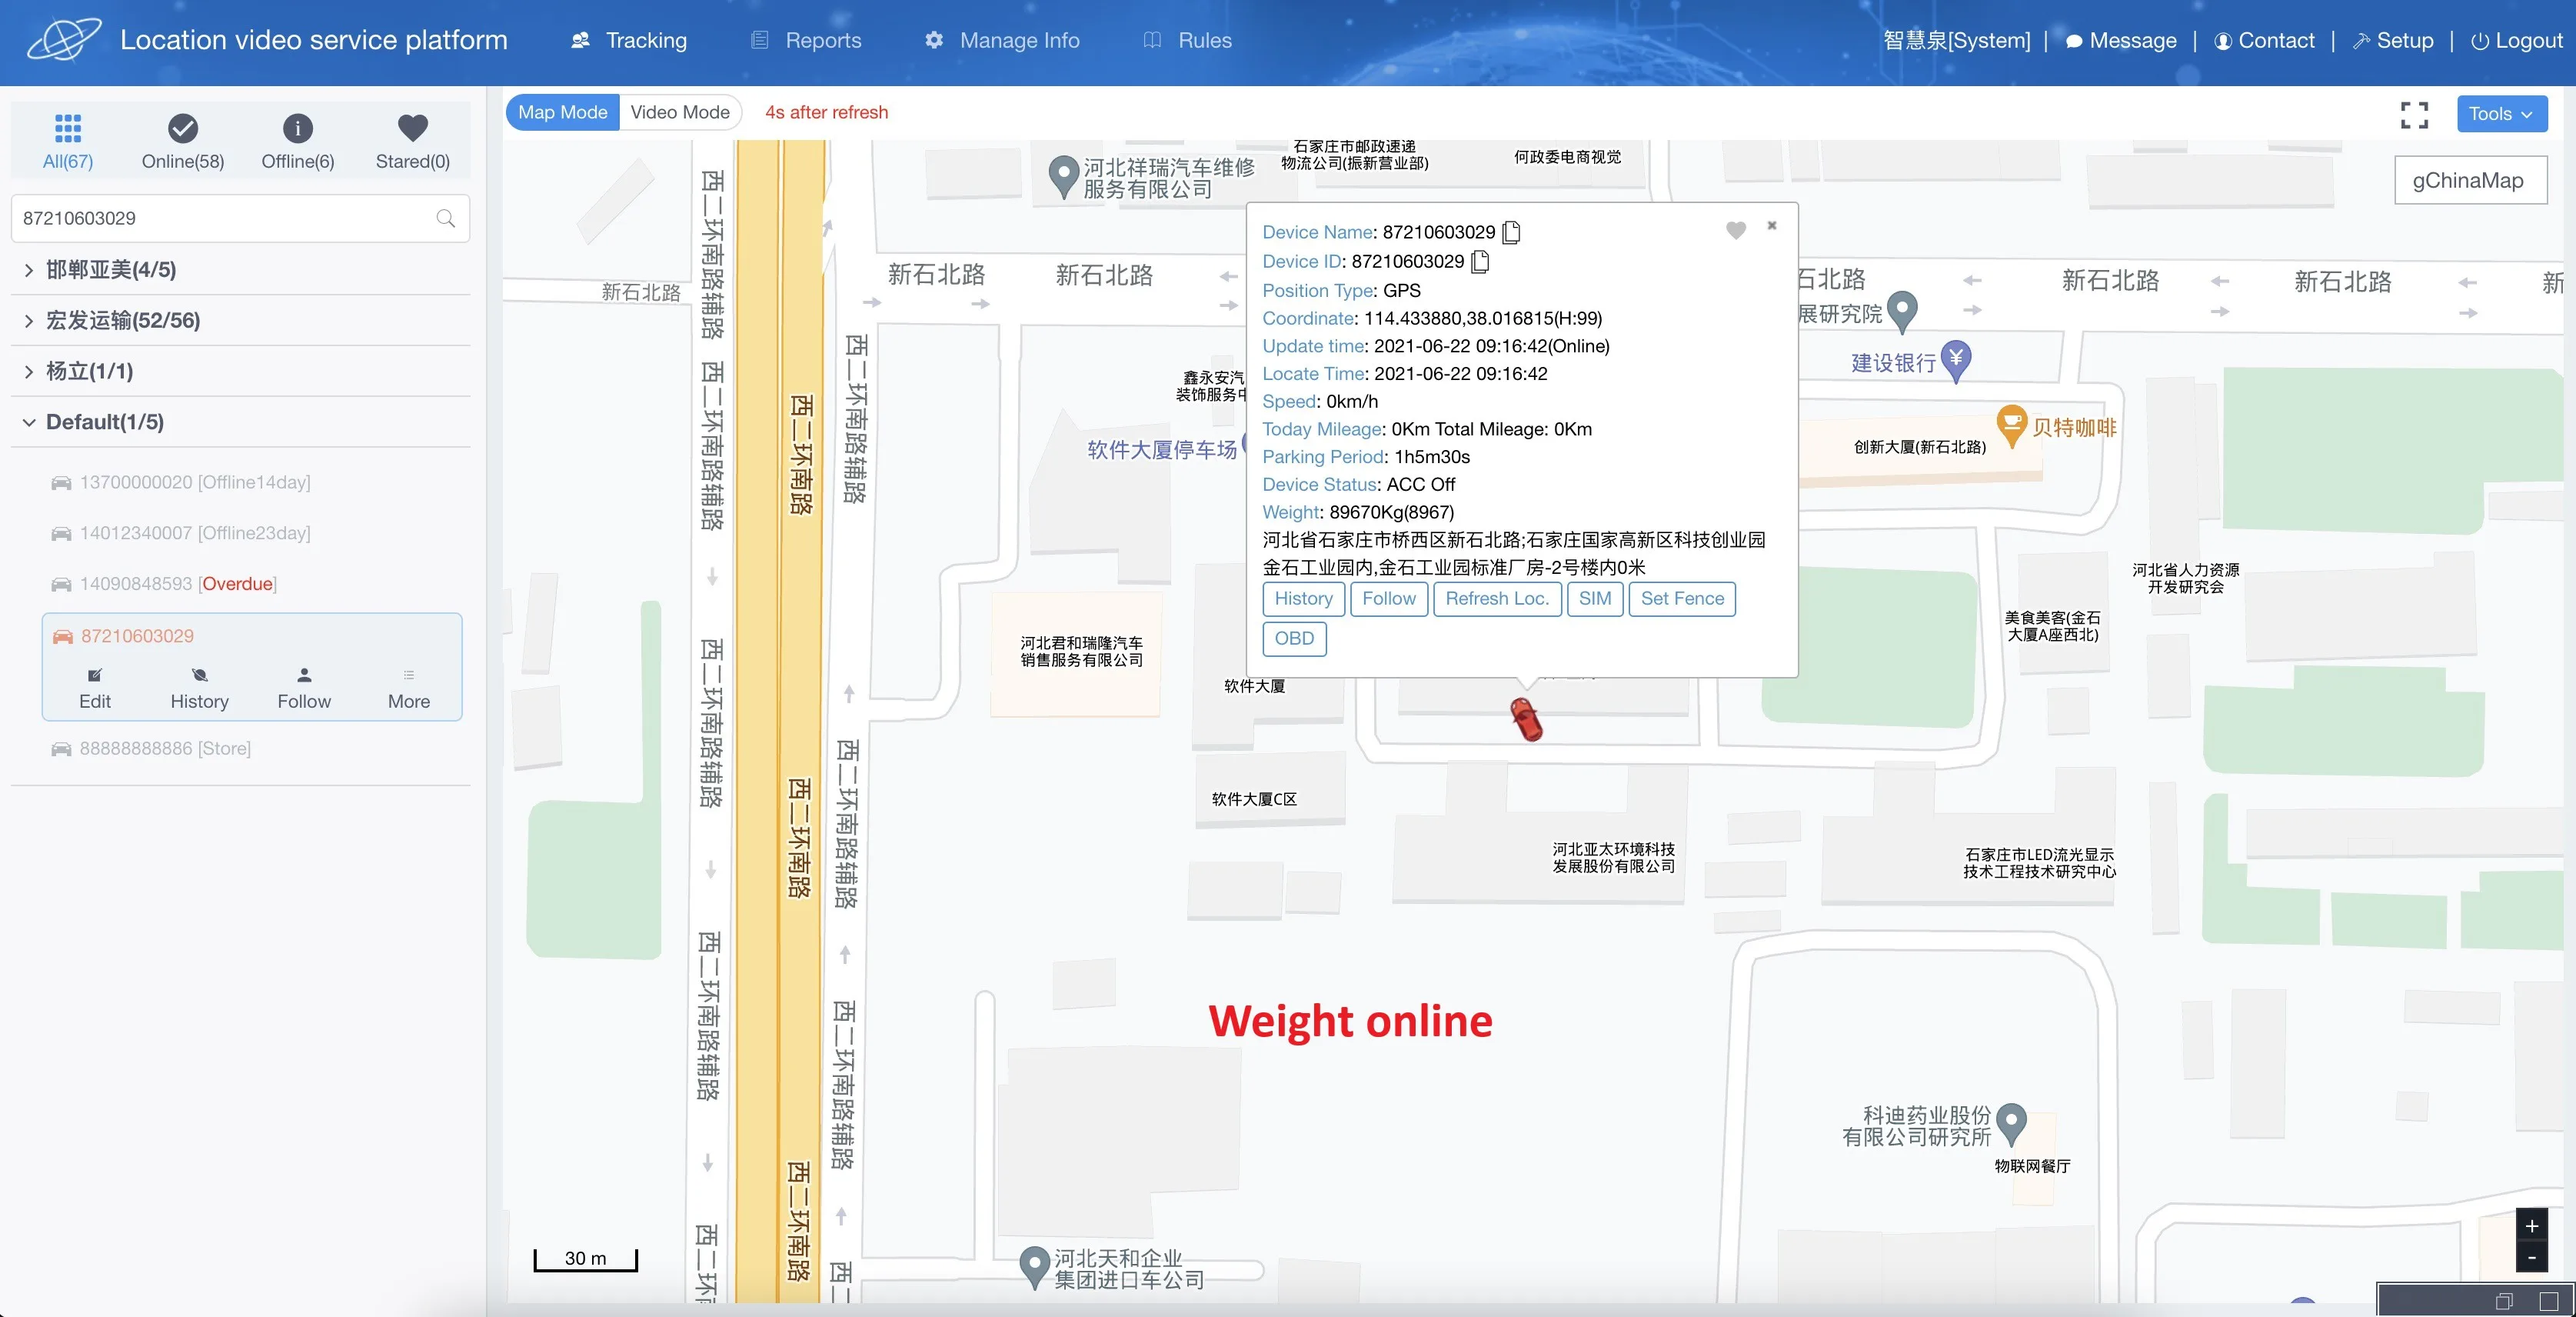Select Map Mode toggle
The height and width of the screenshot is (1317, 2576).
(562, 112)
